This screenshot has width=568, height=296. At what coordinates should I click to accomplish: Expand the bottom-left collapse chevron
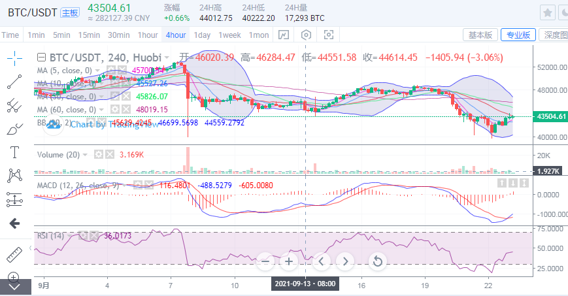pyautogui.click(x=14, y=286)
